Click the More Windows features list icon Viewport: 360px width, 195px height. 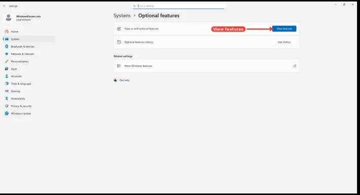click(x=119, y=66)
